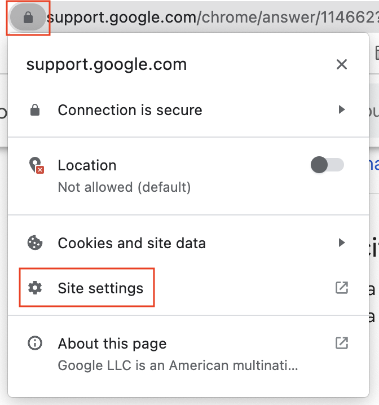379x405 pixels.
Task: Close the site information popup
Action: (341, 64)
